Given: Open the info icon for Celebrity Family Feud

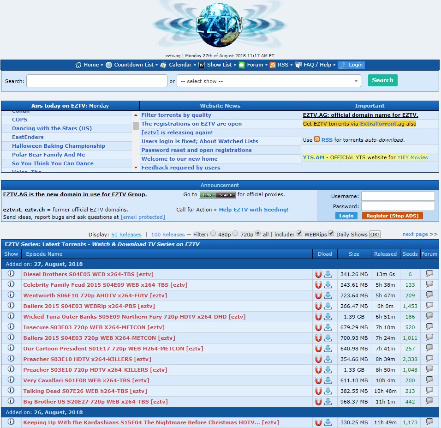Looking at the screenshot, I should click(x=11, y=284).
